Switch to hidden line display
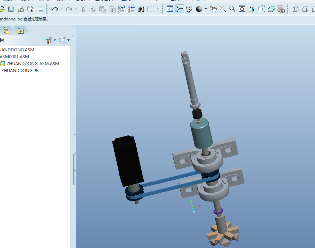The height and width of the screenshot is (248, 315). click(x=305, y=9)
